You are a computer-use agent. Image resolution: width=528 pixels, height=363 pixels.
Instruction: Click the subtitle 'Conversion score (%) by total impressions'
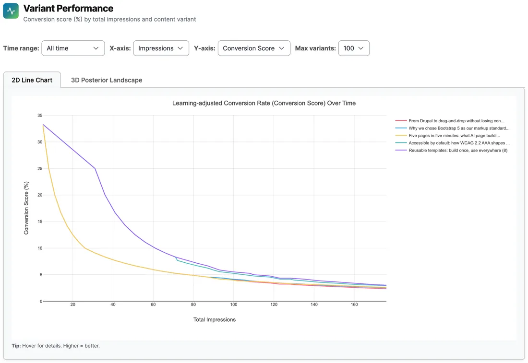[109, 19]
